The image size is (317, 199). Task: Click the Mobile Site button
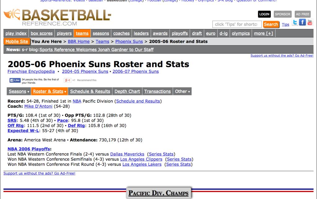pyautogui.click(x=17, y=41)
